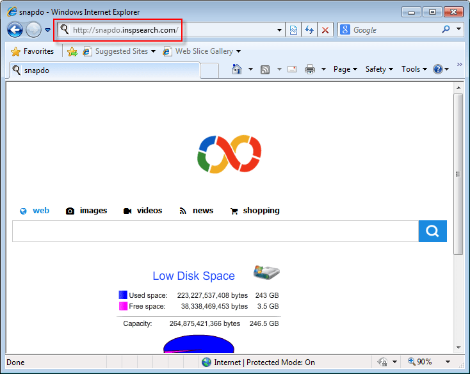This screenshot has width=470, height=374.
Task: Click the 90% zoom level button
Action: pyautogui.click(x=420, y=362)
